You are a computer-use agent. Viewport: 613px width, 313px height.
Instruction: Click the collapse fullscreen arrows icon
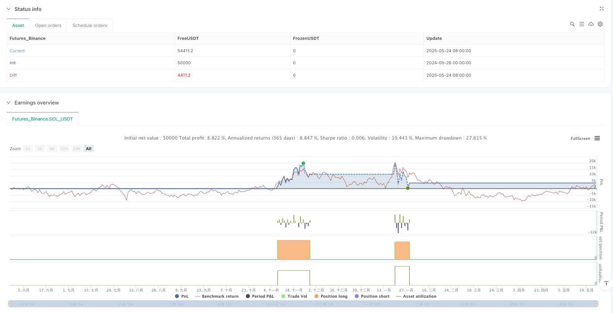coord(601,8)
